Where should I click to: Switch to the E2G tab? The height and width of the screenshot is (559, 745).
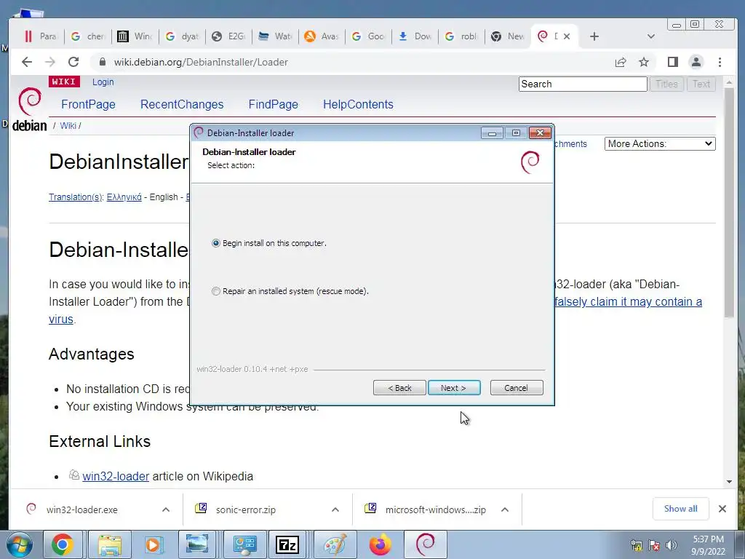[x=228, y=36]
